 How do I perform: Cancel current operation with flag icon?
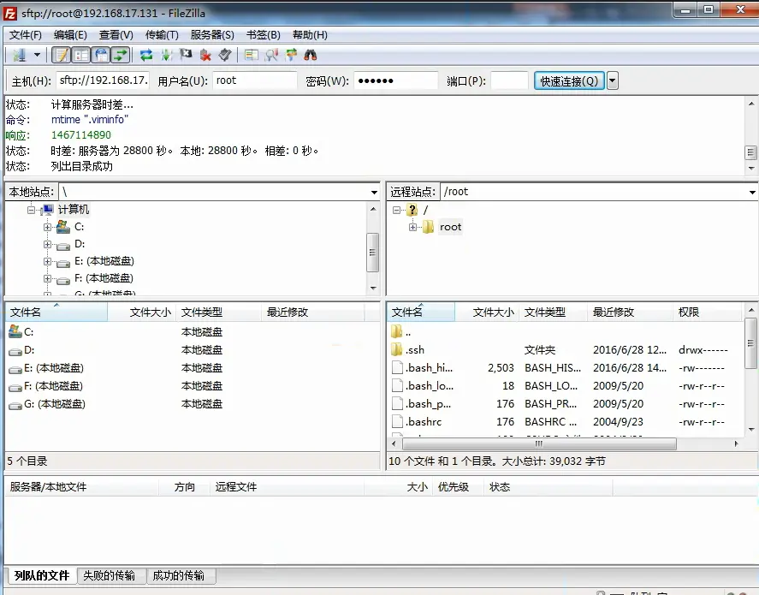tap(186, 55)
